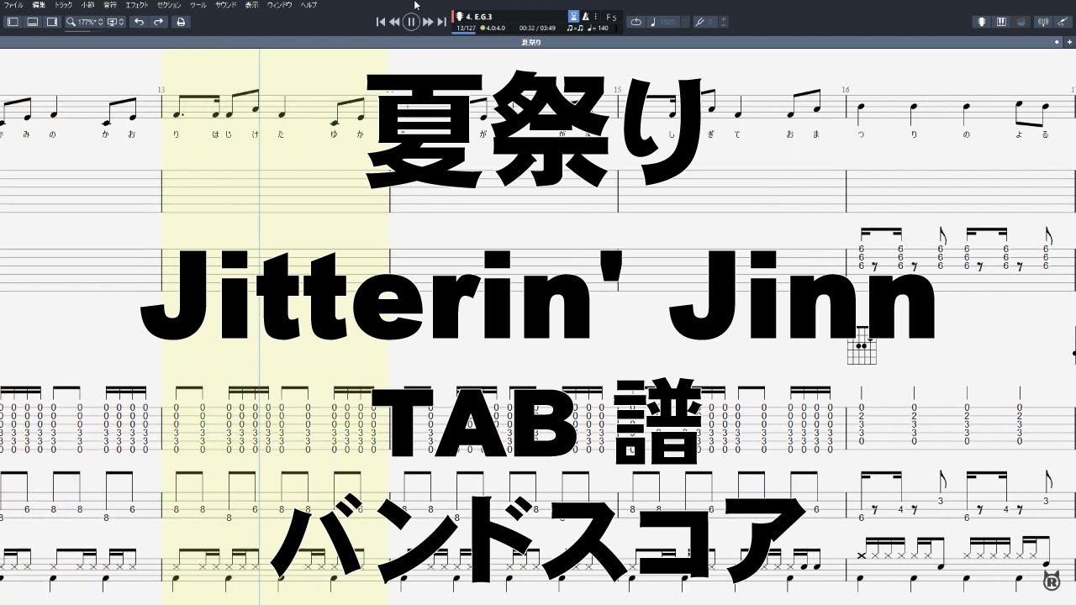Viewport: 1076px width, 605px height.
Task: Open the page display mode dropdown
Action: pos(113,22)
